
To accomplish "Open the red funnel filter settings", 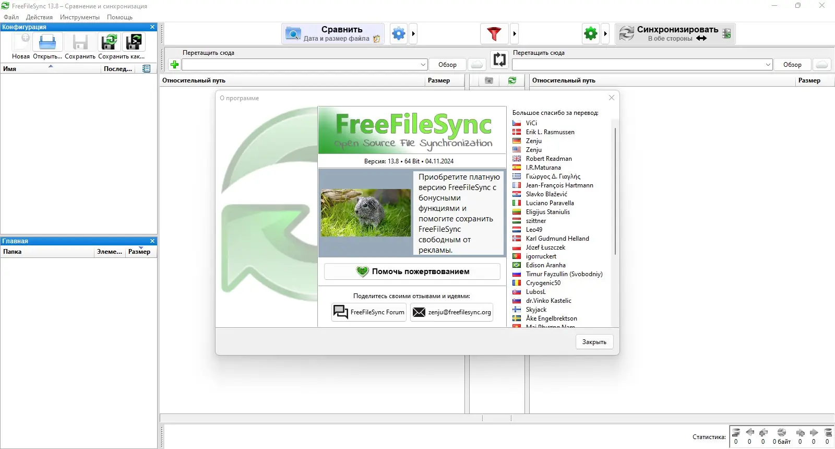I will pyautogui.click(x=494, y=34).
